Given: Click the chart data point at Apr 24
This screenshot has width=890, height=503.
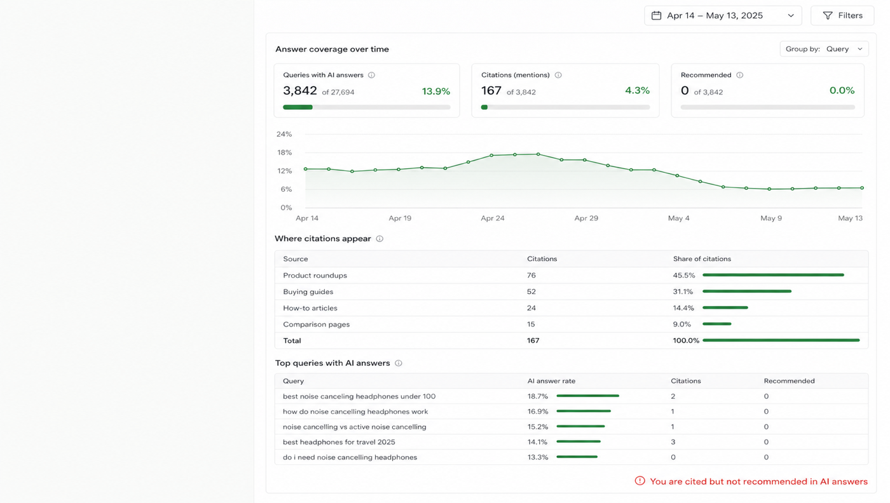Looking at the screenshot, I should click(x=491, y=155).
